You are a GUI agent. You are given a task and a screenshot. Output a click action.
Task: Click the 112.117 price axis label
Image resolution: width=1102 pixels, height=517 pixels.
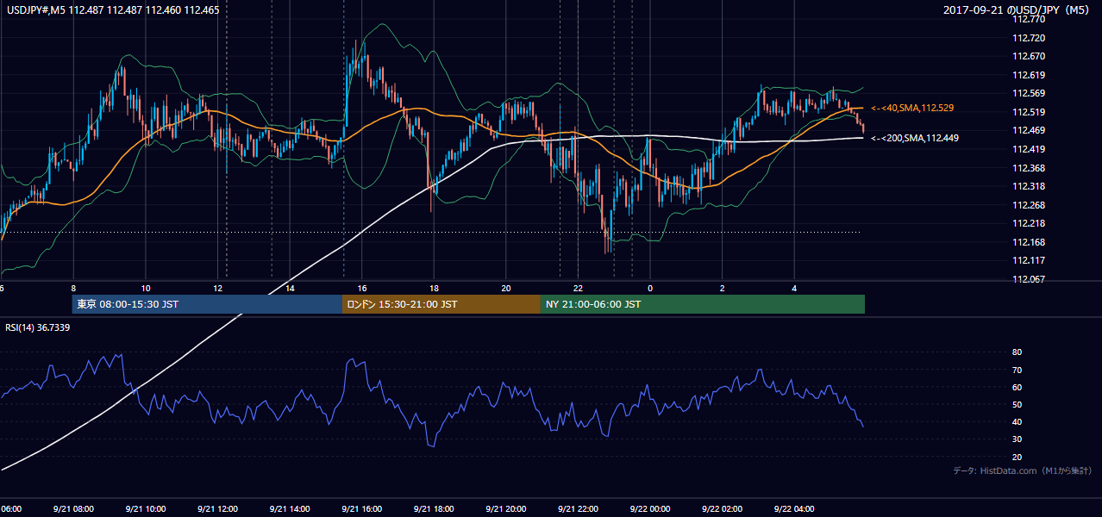click(1030, 260)
